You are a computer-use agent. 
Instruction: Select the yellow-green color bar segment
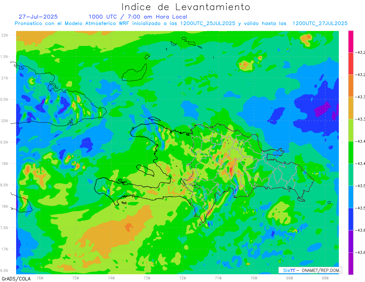351,130
